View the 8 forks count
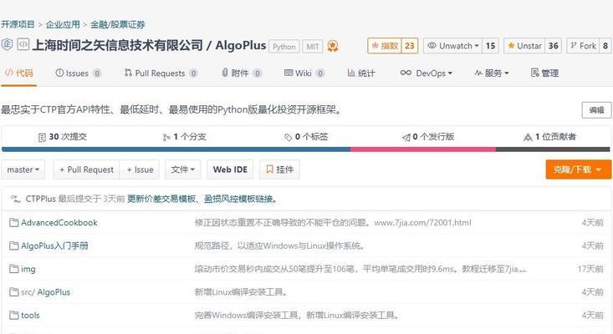Screen dimensions: 613x334 605,46
